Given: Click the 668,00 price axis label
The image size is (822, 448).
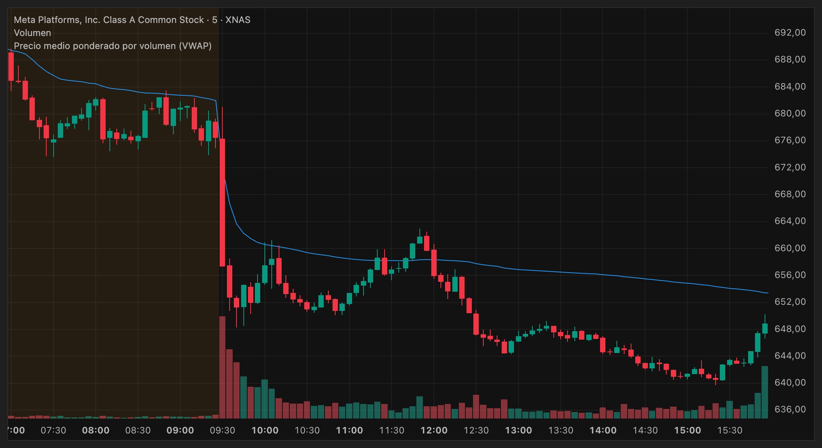Looking at the screenshot, I should pyautogui.click(x=790, y=194).
